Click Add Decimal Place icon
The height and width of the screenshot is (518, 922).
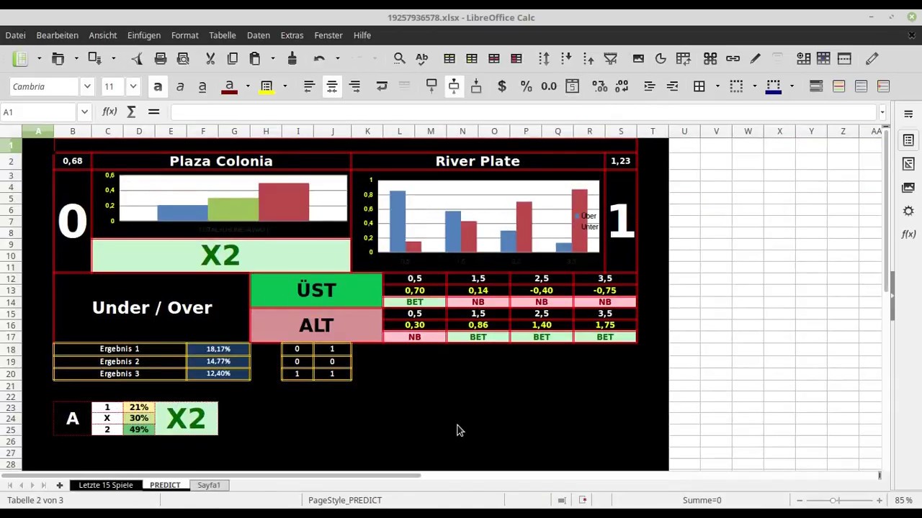tap(599, 86)
